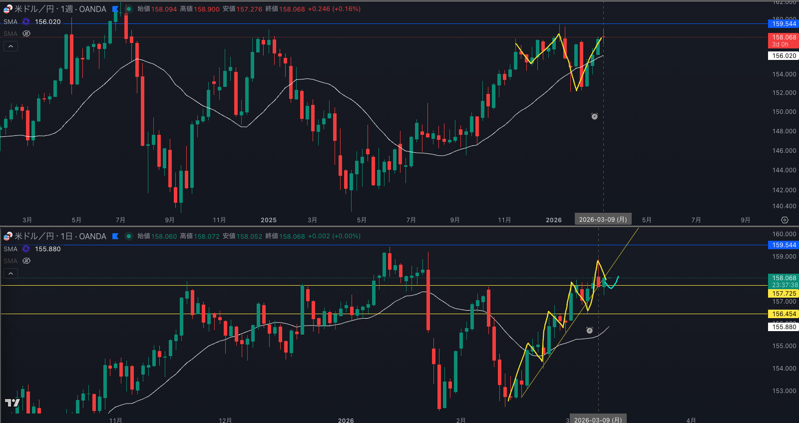Click the blue flag icon on weekly chart
The image size is (799, 423).
(x=115, y=9)
